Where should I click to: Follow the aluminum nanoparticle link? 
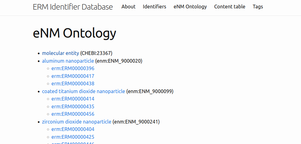(x=68, y=61)
